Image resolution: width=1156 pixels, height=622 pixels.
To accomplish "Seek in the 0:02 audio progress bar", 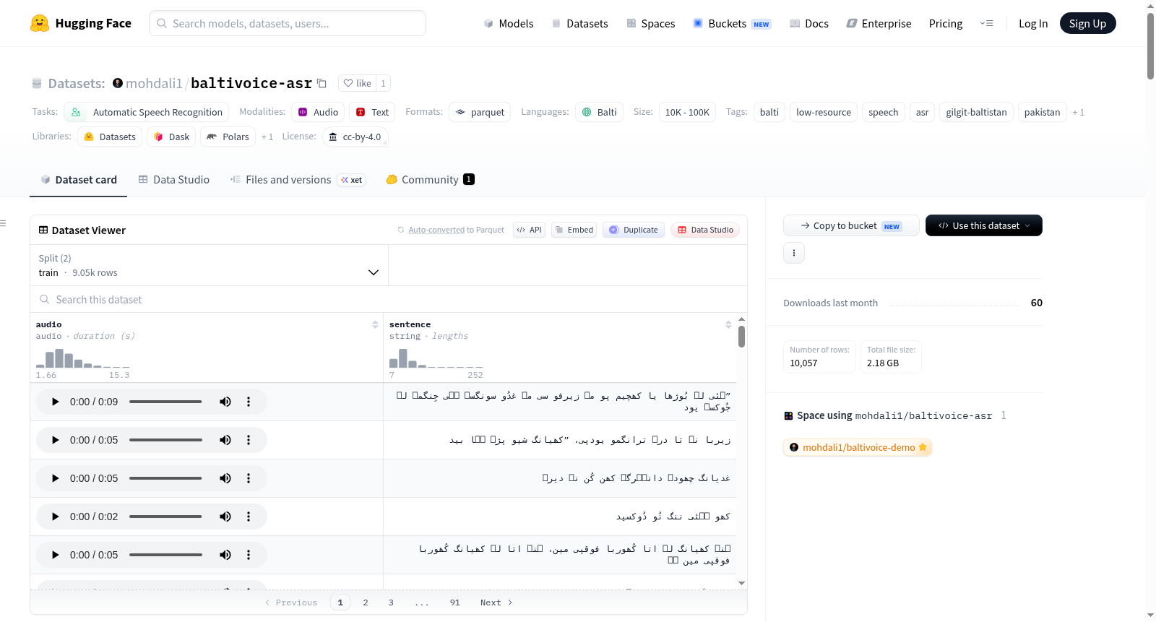I will 165,517.
